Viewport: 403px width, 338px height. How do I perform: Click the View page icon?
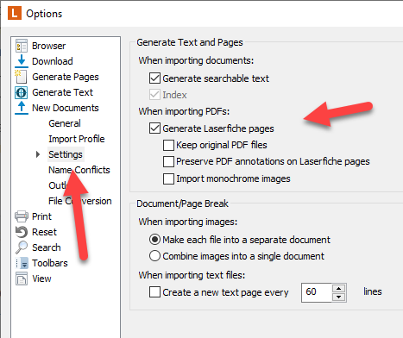coord(22,279)
